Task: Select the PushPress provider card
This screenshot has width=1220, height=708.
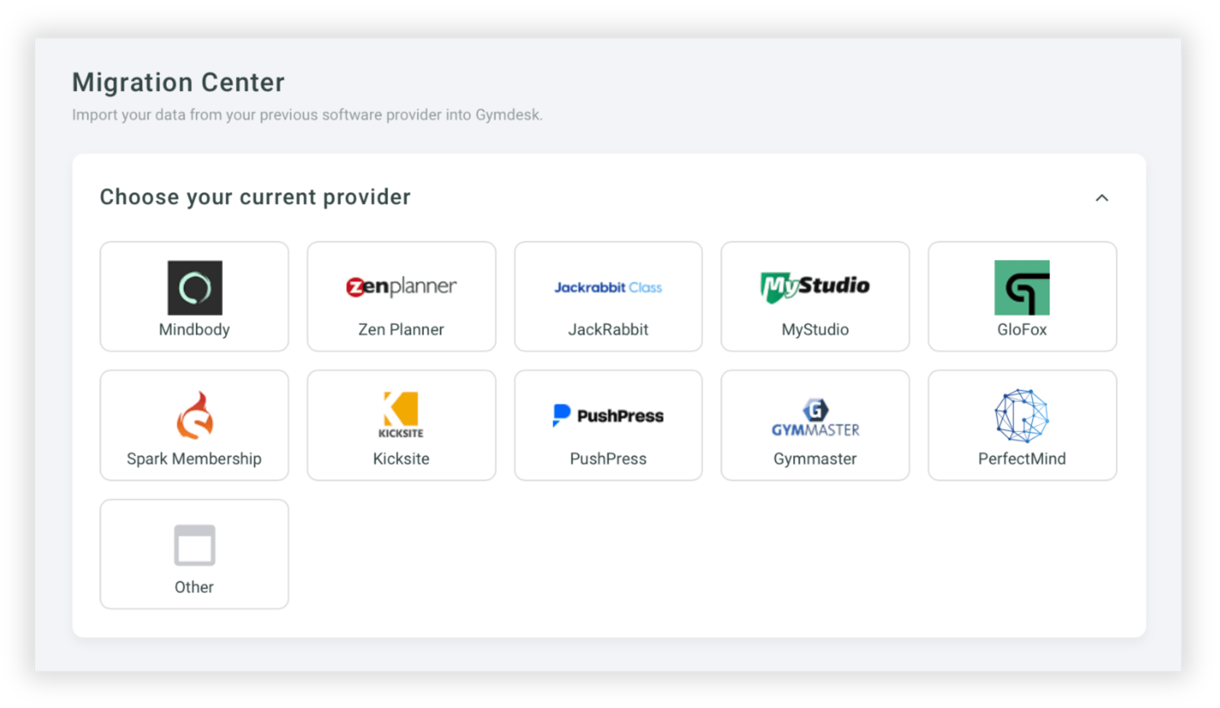Action: pos(607,425)
